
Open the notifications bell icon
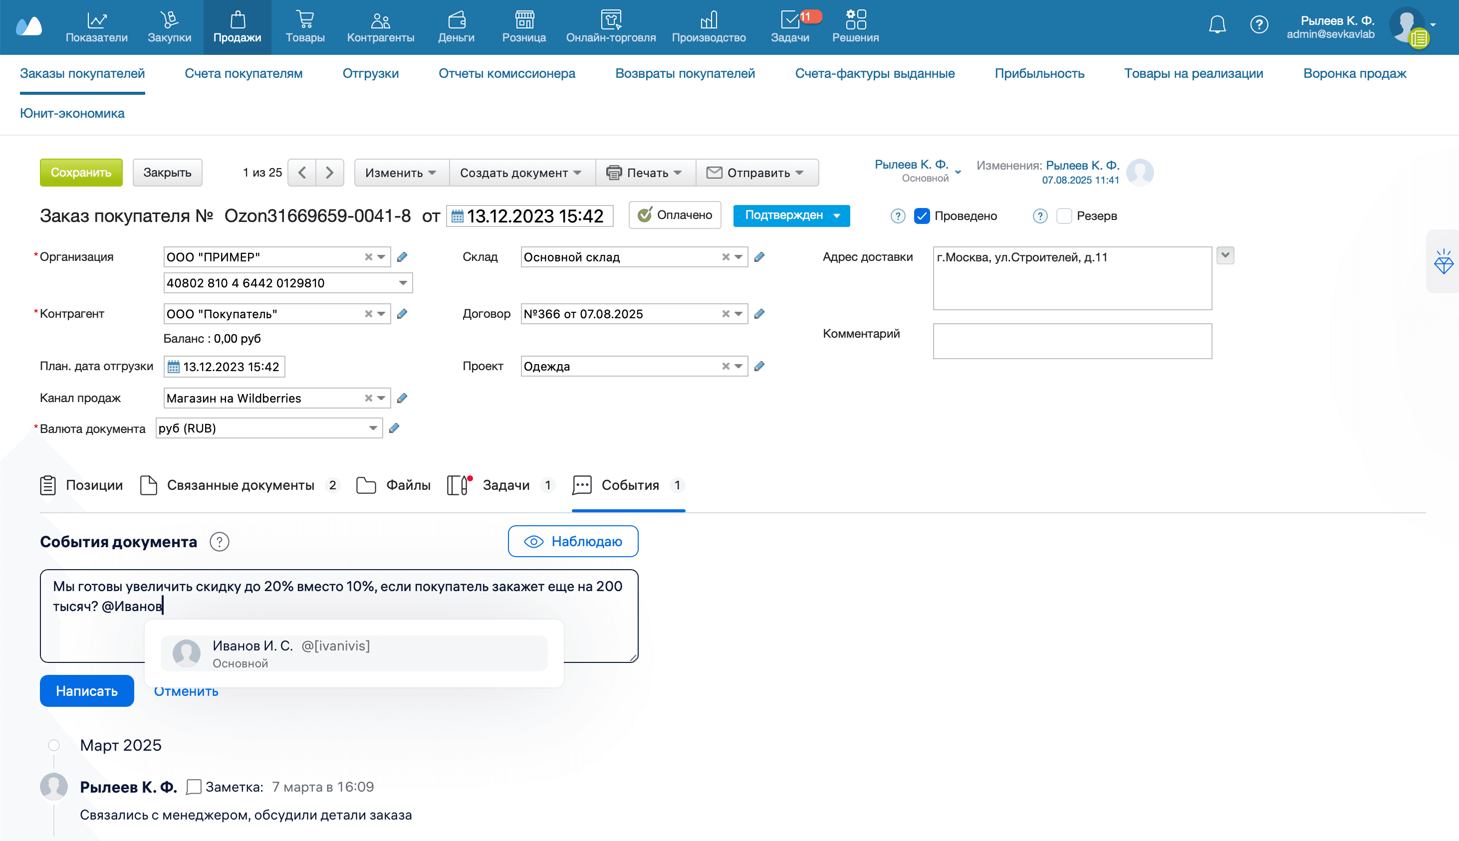1217,25
